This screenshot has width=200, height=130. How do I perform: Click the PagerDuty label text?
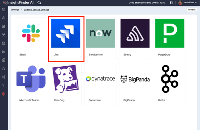click(164, 54)
